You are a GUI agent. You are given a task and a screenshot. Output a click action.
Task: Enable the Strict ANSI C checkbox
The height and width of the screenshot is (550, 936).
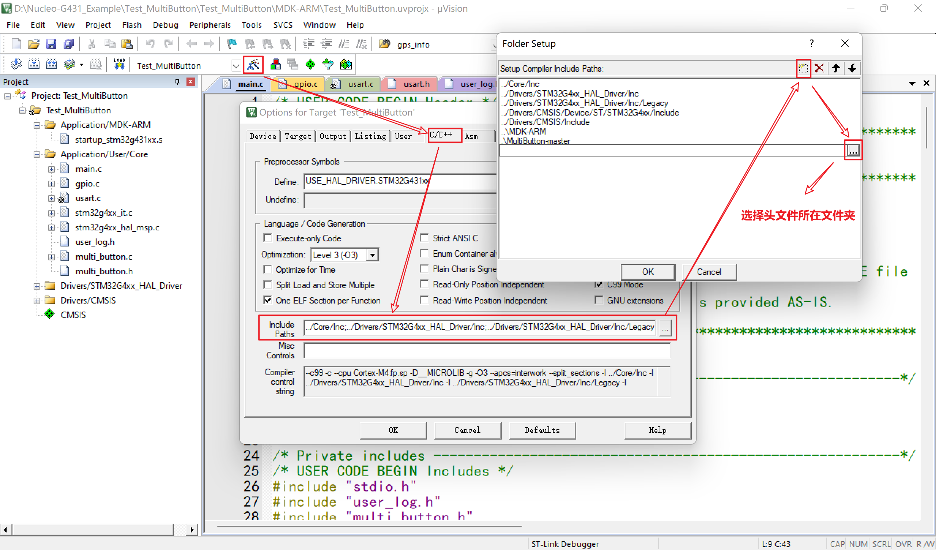pos(424,238)
